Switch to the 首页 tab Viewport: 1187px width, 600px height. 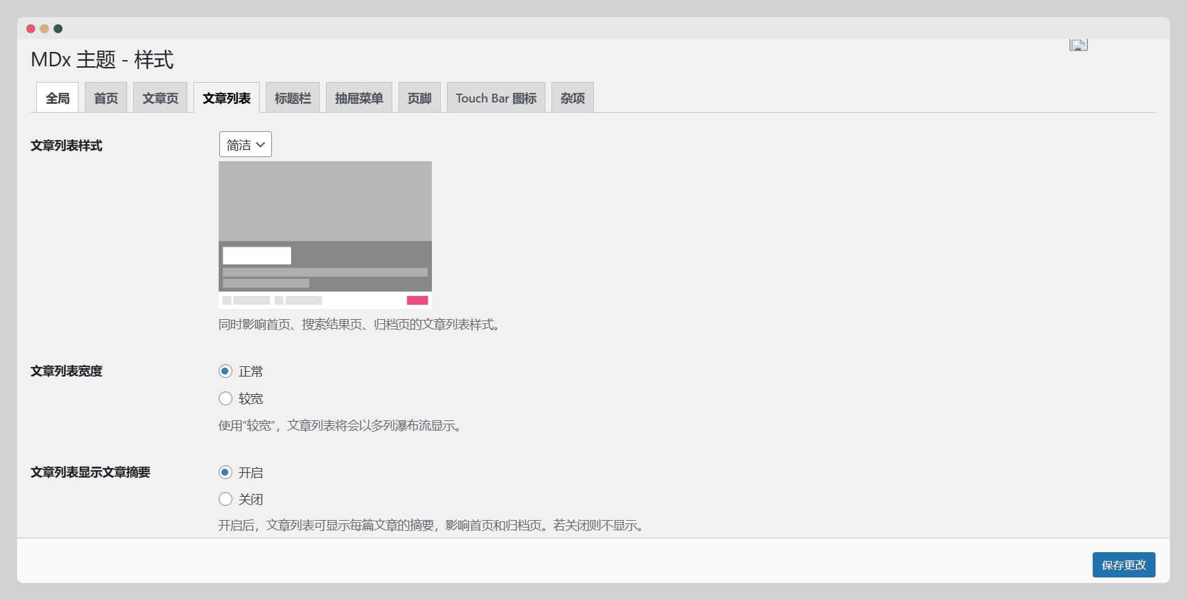pyautogui.click(x=106, y=98)
